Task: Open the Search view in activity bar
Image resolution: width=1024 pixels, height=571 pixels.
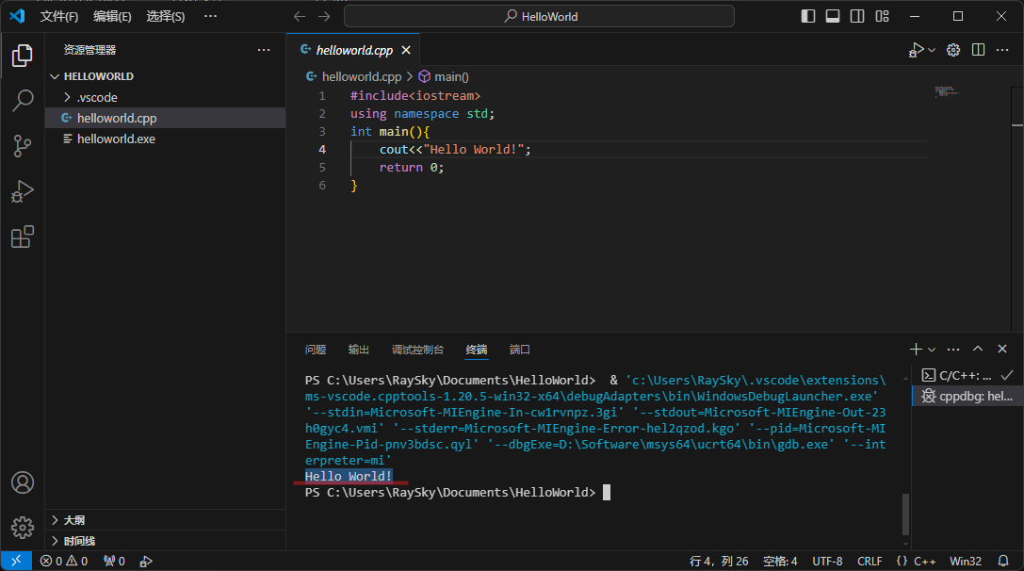Action: 23,101
